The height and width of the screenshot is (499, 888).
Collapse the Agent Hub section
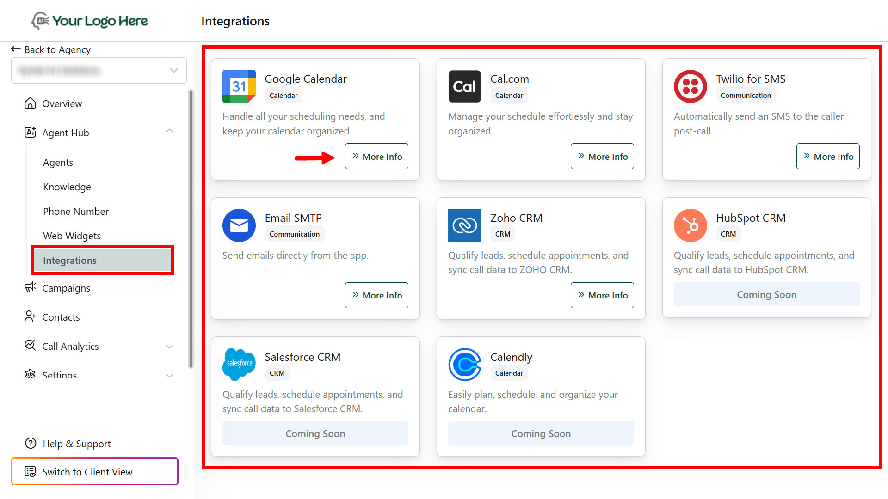click(169, 131)
